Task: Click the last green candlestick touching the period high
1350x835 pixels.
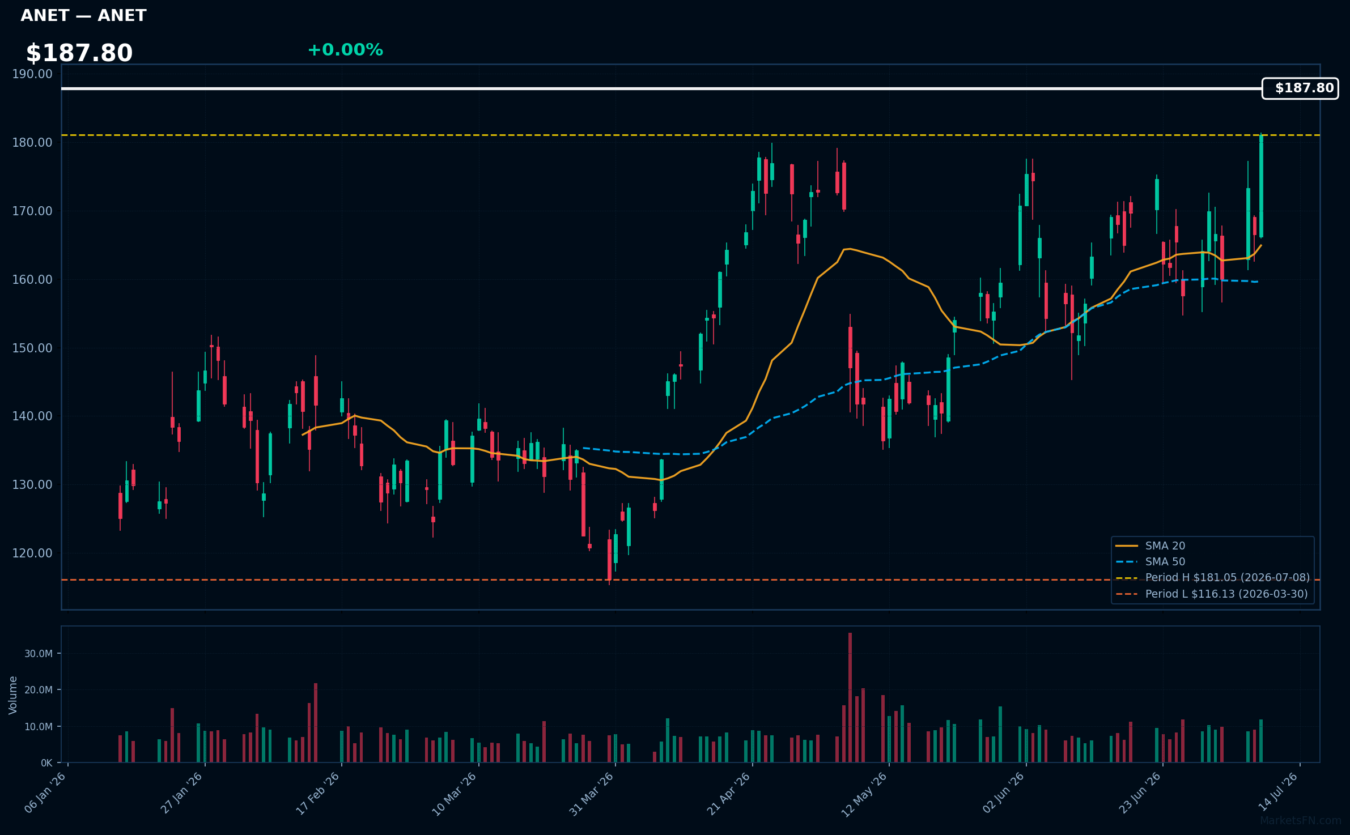Action: [1261, 186]
